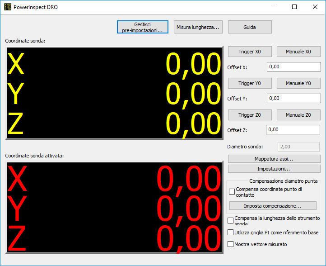Click Trigger Y0 button
The width and height of the screenshot is (326, 266).
[250, 83]
